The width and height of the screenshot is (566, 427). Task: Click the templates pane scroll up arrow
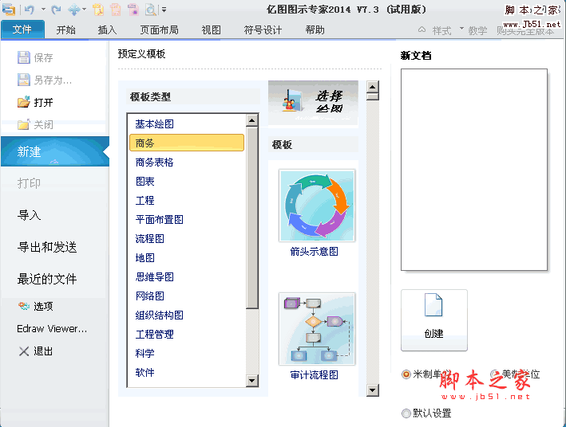373,87
